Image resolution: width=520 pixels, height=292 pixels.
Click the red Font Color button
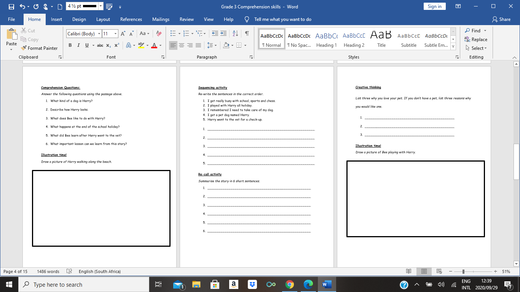tap(154, 45)
